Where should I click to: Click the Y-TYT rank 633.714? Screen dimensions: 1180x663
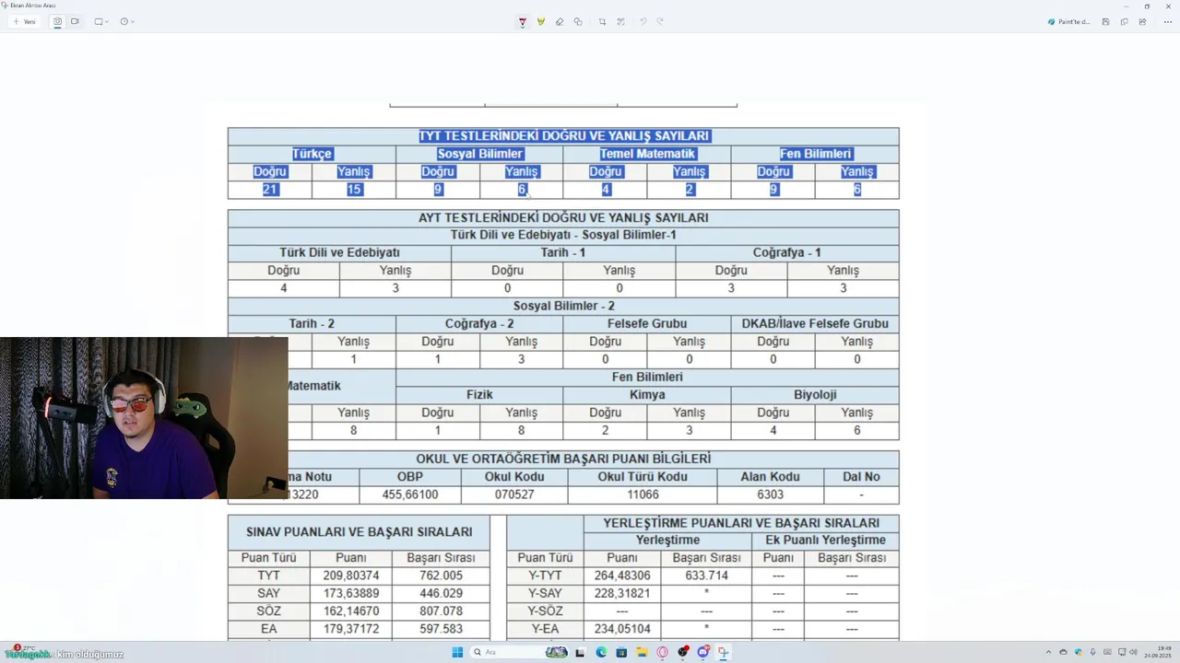click(x=706, y=576)
